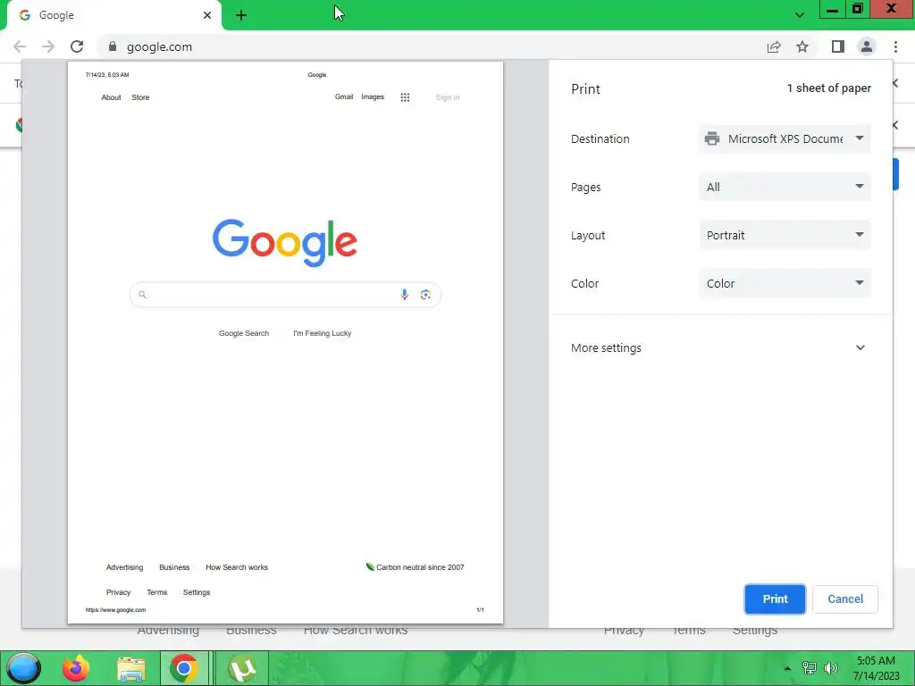Click the Chrome forward arrow
The width and height of the screenshot is (915, 686).
click(x=48, y=46)
